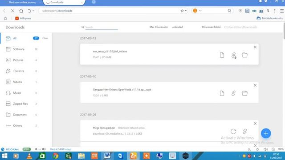Go to the browser home page
Image resolution: width=285 pixels, height=160 pixels.
click(x=21, y=11)
